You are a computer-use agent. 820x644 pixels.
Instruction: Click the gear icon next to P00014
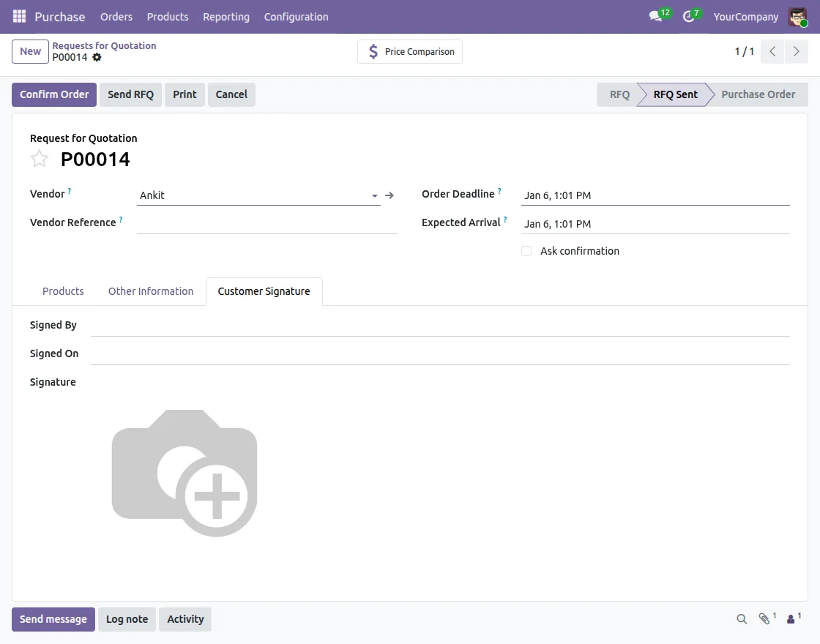point(97,57)
